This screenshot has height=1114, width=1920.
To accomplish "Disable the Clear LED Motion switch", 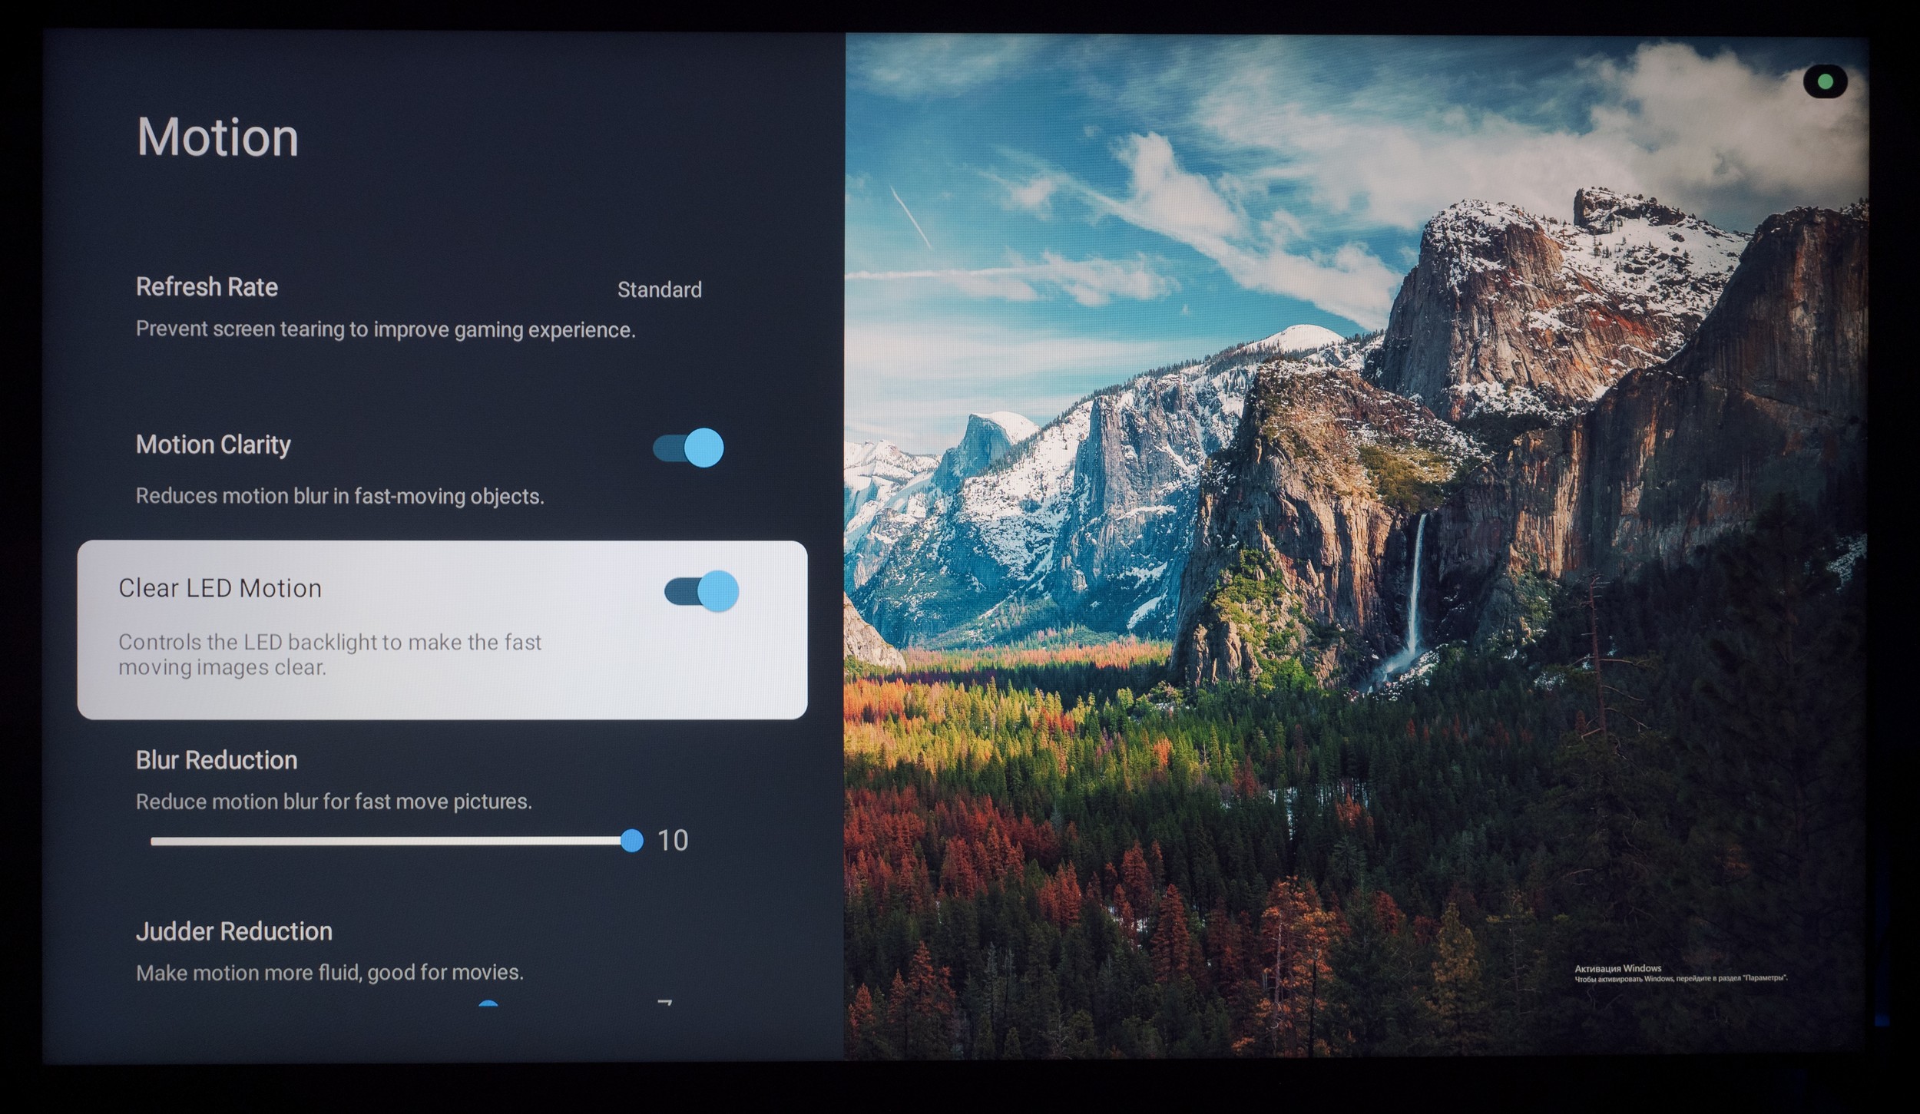I will point(701,591).
